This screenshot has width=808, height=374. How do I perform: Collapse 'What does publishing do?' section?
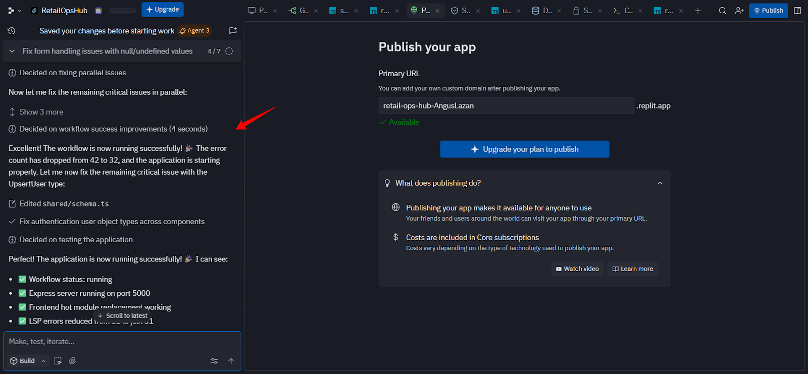(x=660, y=183)
